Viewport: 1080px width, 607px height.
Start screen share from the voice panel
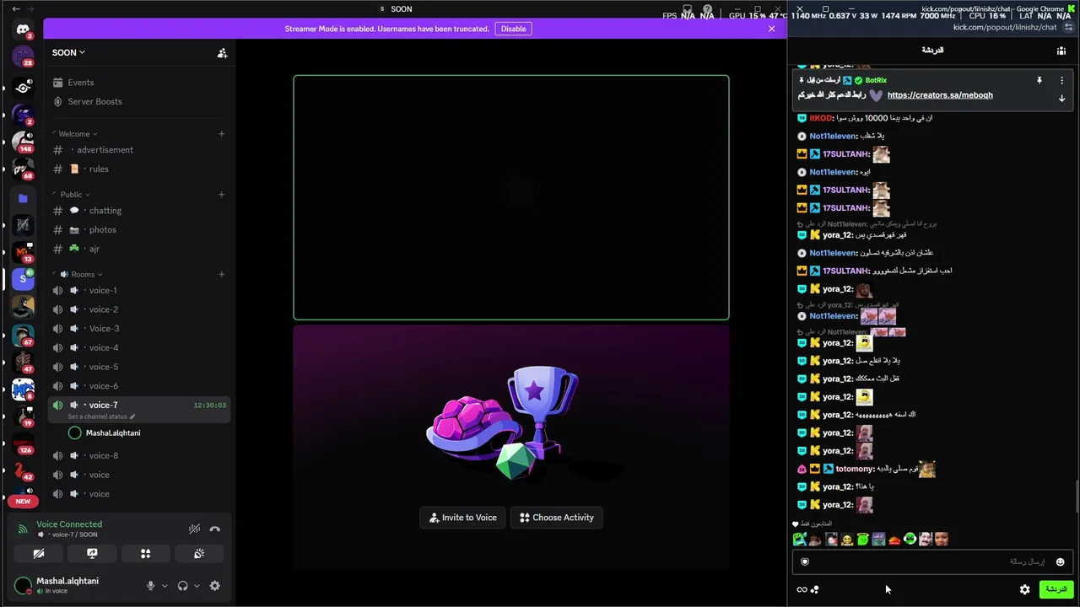point(92,554)
